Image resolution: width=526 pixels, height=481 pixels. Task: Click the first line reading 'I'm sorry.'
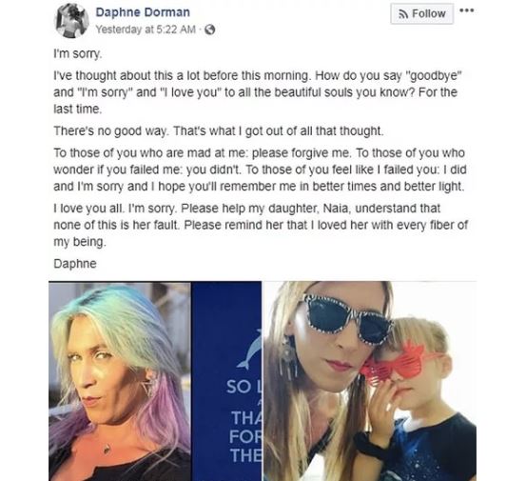pos(77,53)
